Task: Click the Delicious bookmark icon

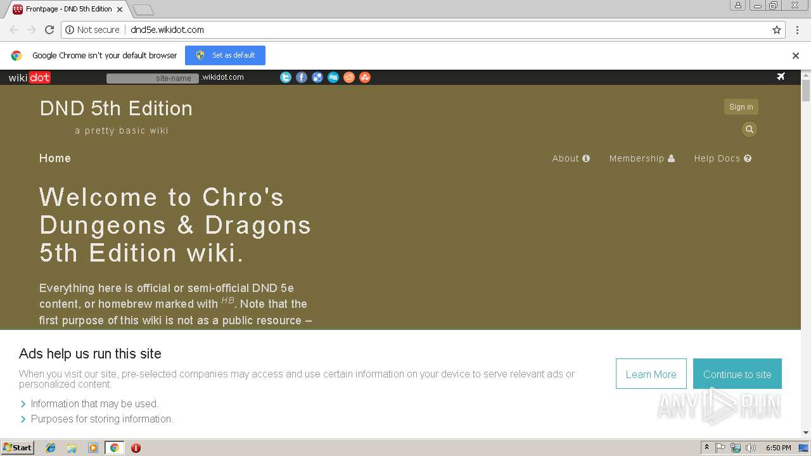Action: 317,77
